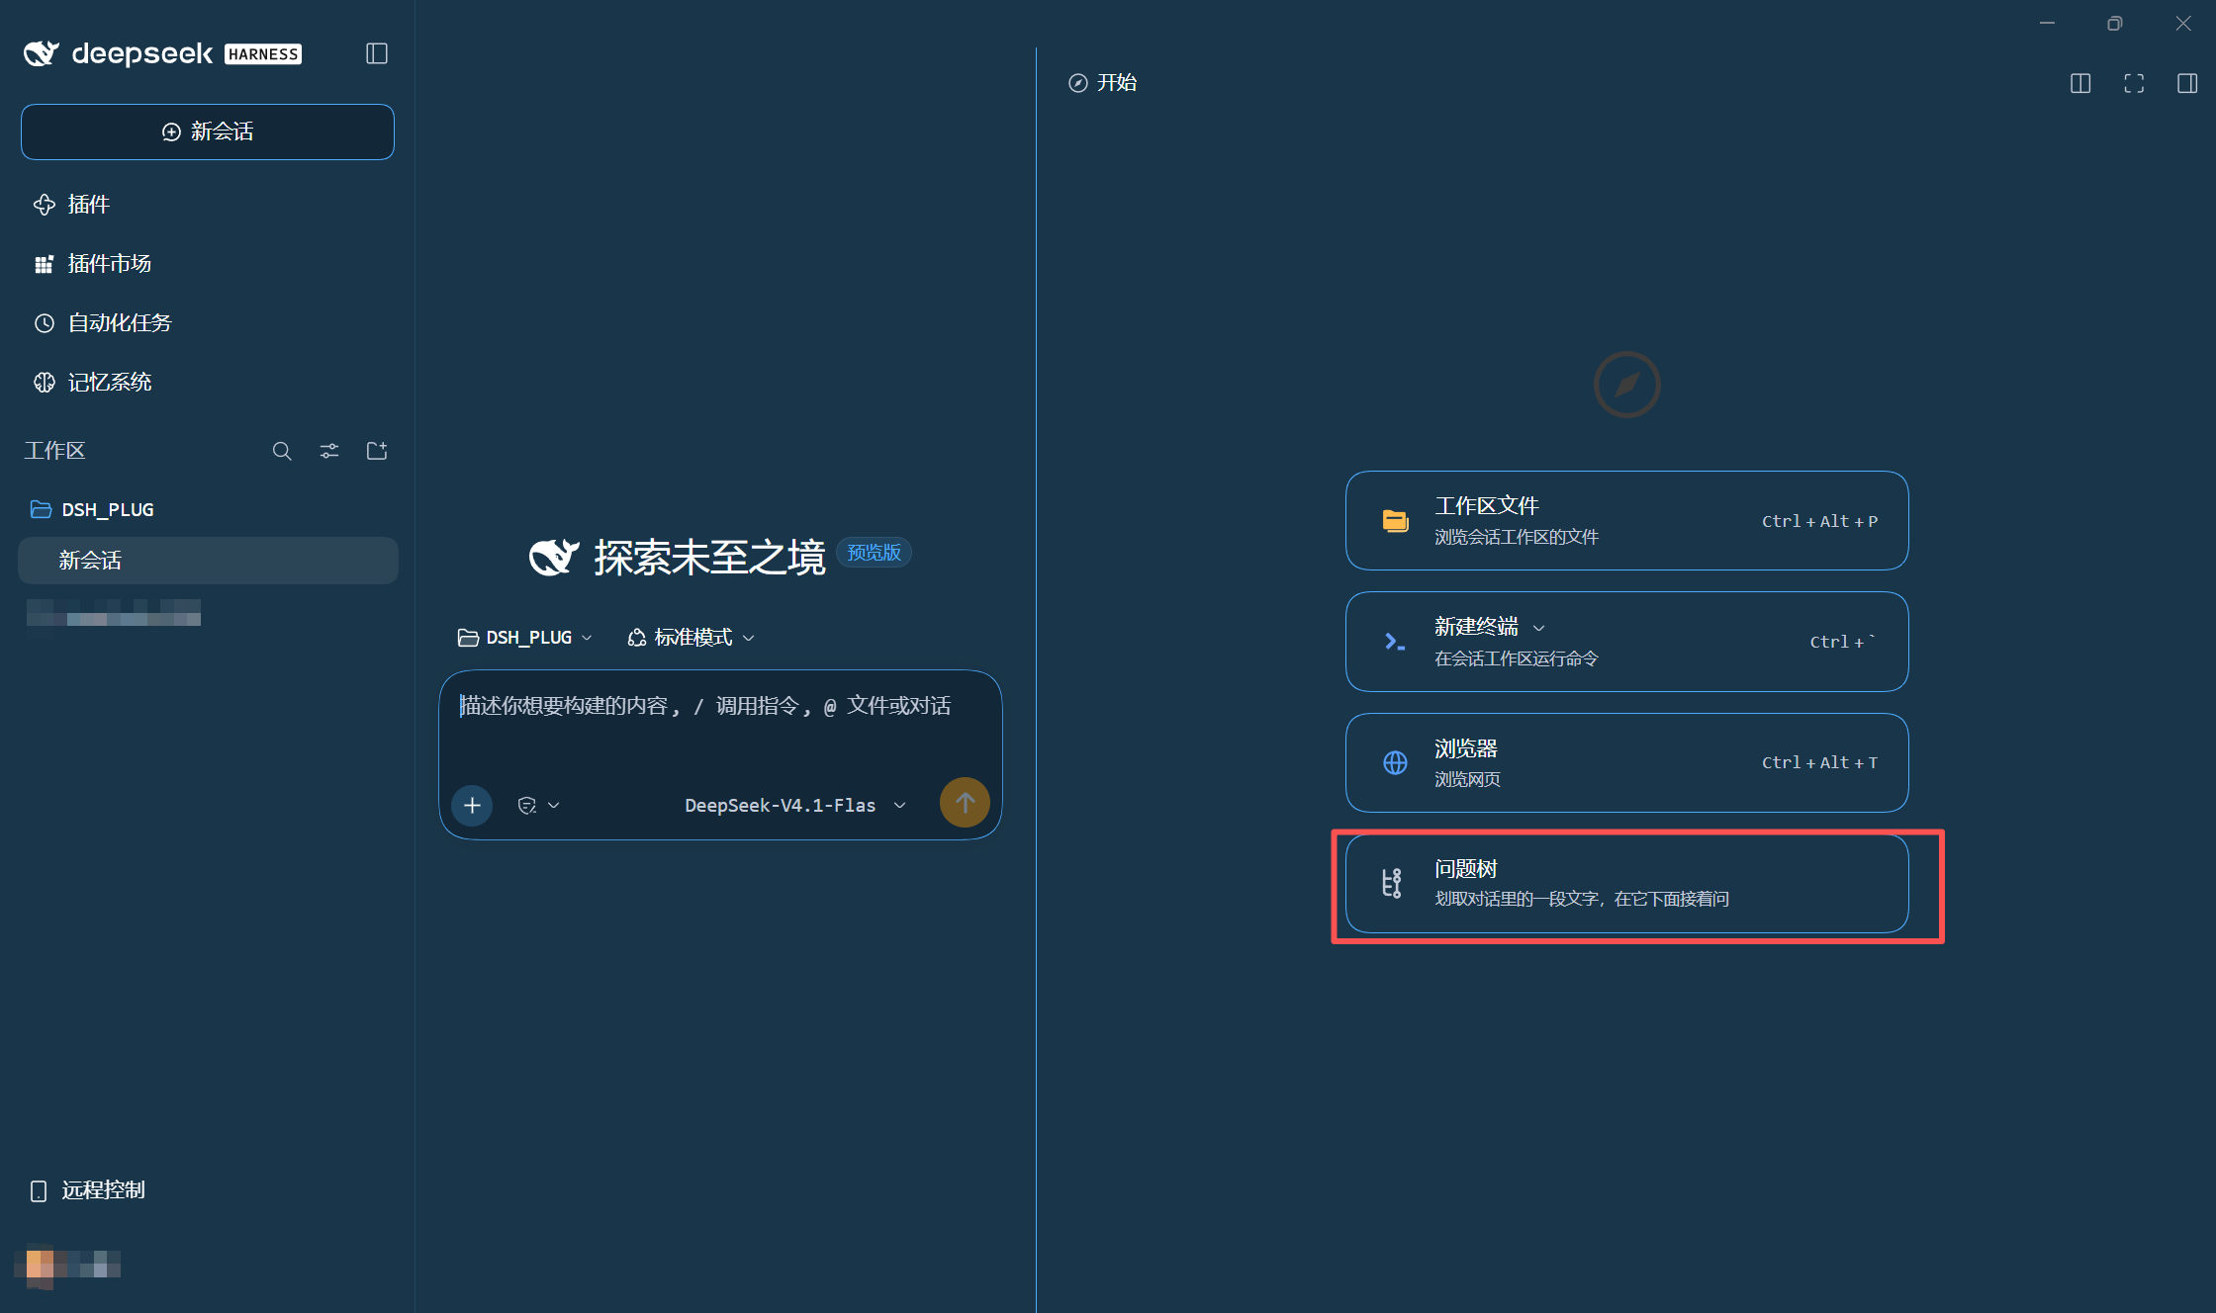This screenshot has width=2216, height=1313.
Task: Expand the 标准模式 mode dropdown
Action: point(692,638)
